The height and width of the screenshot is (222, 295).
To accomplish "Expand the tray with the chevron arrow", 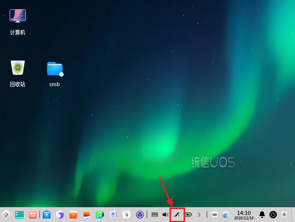I will coord(199,214).
